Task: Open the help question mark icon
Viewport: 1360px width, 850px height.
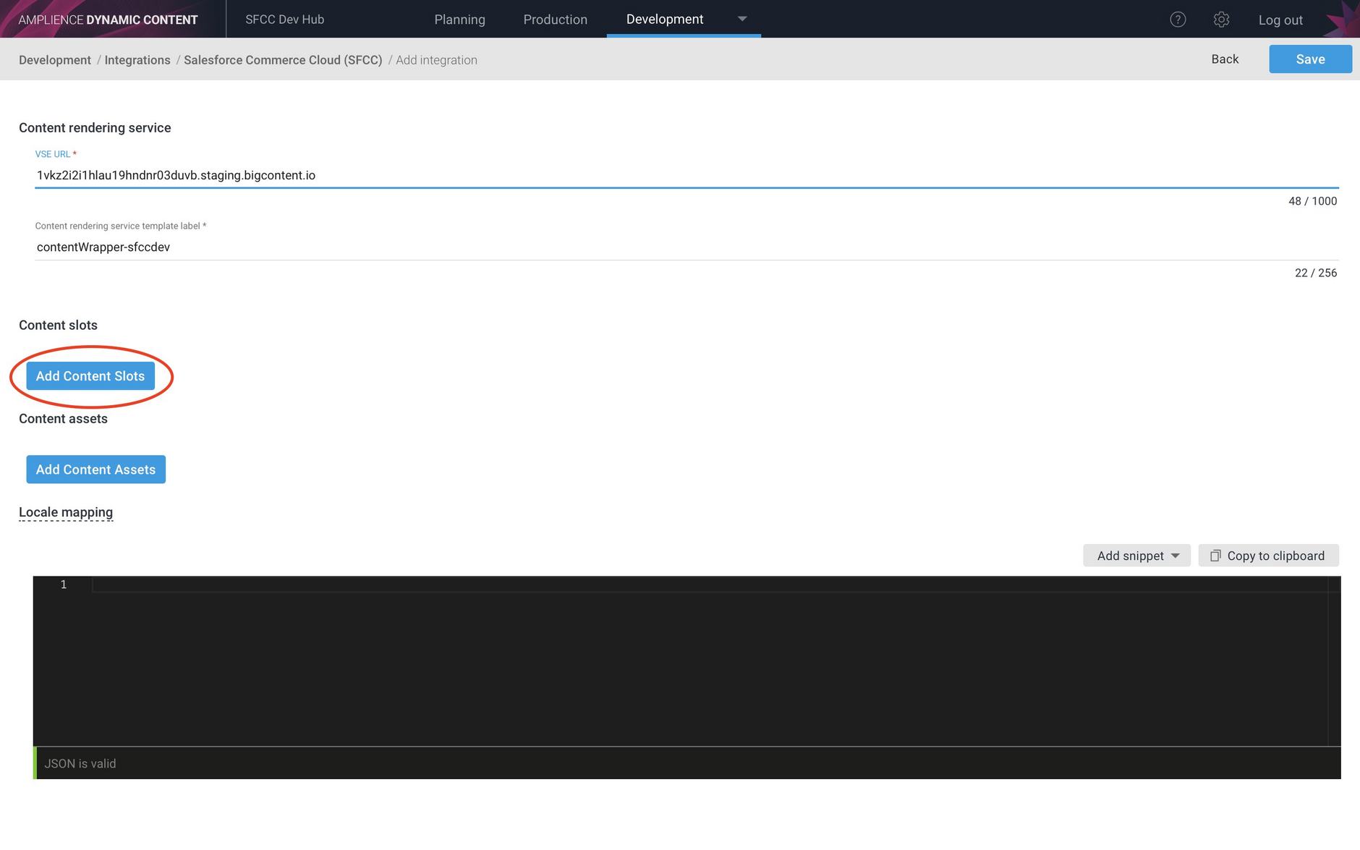Action: click(x=1178, y=20)
